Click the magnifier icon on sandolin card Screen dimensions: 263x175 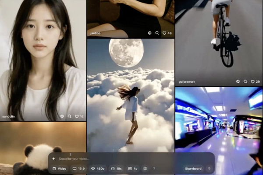click(69, 116)
